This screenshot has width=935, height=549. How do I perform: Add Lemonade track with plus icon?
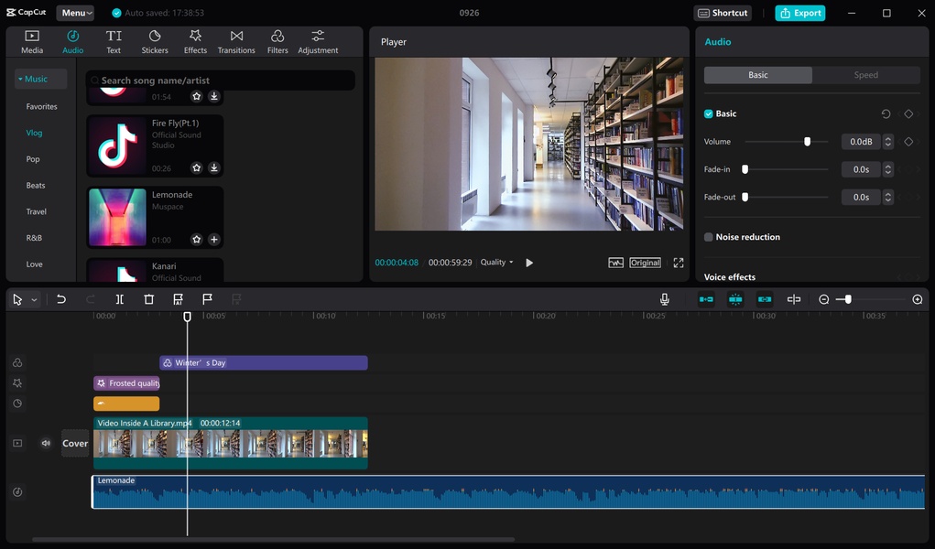[x=213, y=240]
